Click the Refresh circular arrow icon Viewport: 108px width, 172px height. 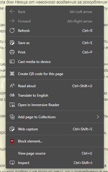(12, 30)
